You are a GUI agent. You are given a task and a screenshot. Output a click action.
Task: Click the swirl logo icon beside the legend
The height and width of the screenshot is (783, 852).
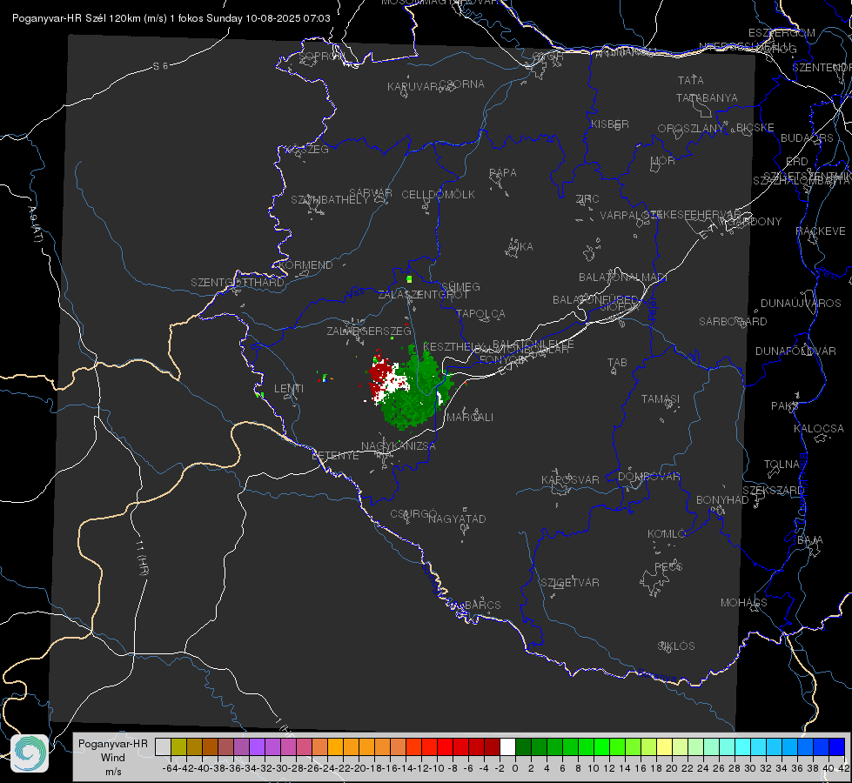click(30, 753)
